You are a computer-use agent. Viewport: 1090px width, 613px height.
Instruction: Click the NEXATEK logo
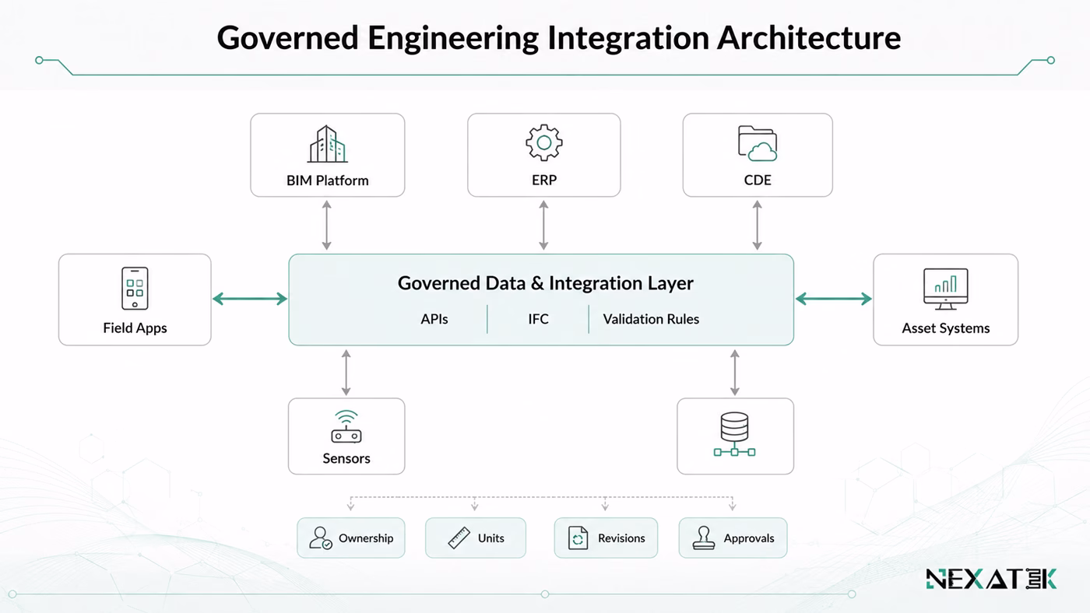991,579
